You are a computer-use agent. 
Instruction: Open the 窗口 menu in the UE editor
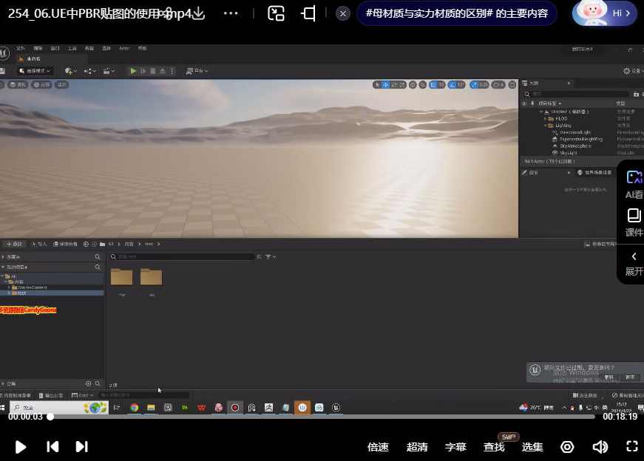(55, 48)
